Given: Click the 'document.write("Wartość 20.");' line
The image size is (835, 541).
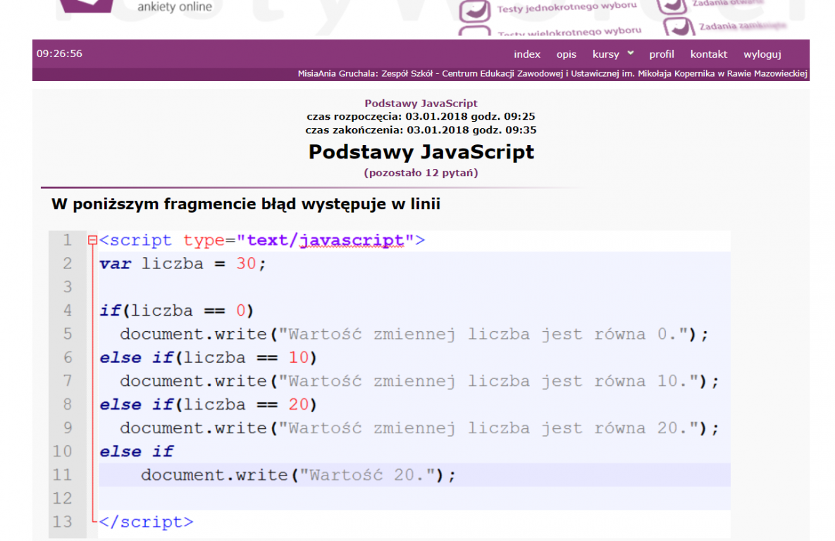Looking at the screenshot, I should (298, 475).
